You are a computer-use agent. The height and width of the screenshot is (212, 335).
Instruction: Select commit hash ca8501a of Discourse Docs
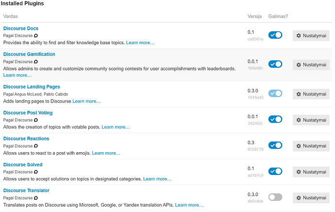click(x=255, y=39)
